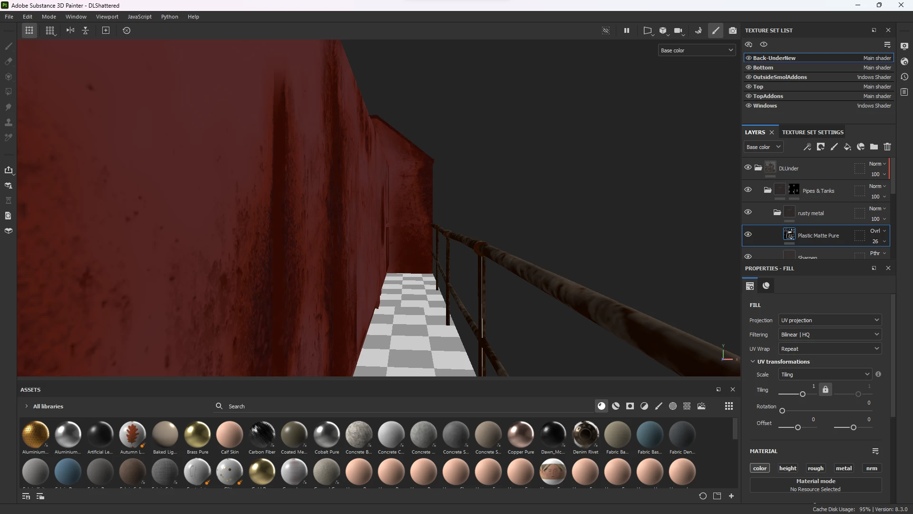Click the Delete layer trash icon
Image resolution: width=913 pixels, height=514 pixels.
(x=887, y=147)
